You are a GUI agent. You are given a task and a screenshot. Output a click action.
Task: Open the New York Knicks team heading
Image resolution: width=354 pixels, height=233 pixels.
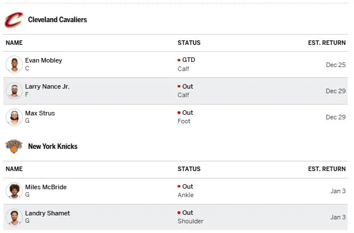point(53,147)
